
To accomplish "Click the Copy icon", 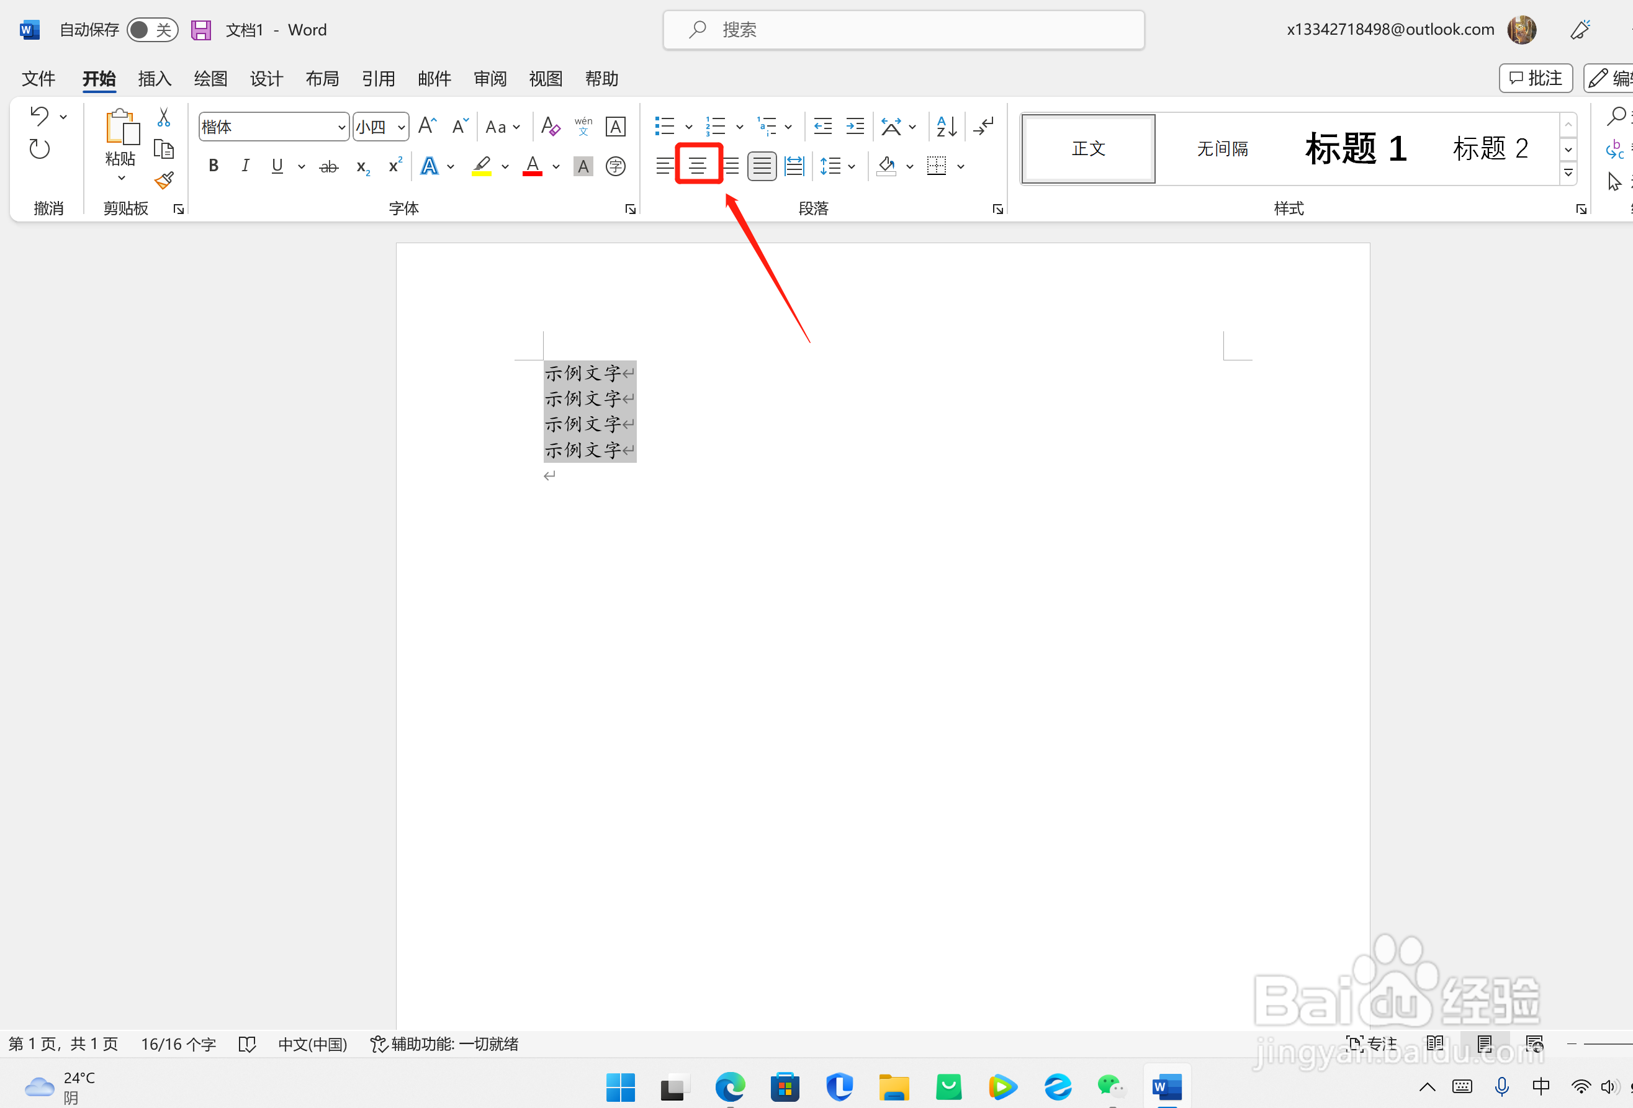I will click(x=164, y=149).
